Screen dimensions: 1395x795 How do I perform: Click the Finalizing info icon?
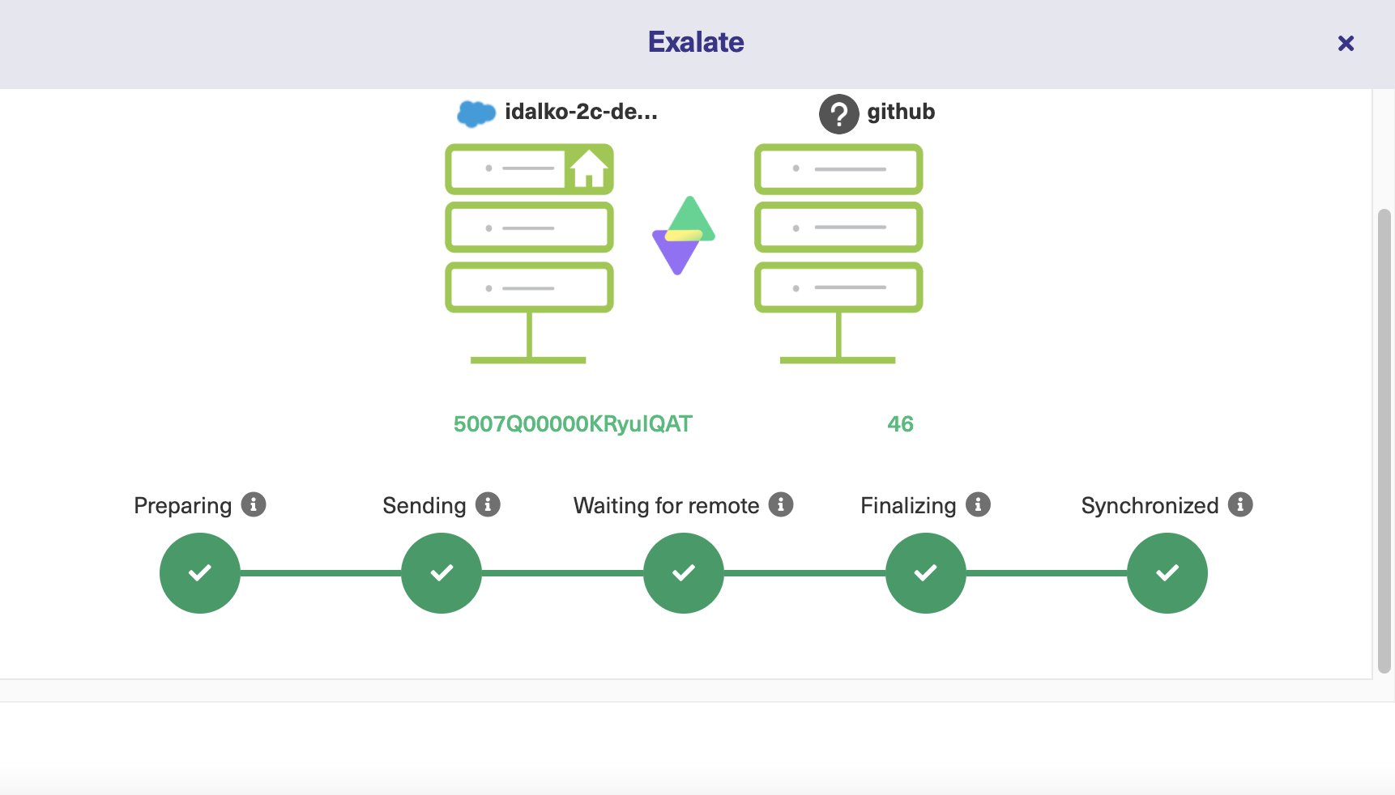click(x=978, y=504)
